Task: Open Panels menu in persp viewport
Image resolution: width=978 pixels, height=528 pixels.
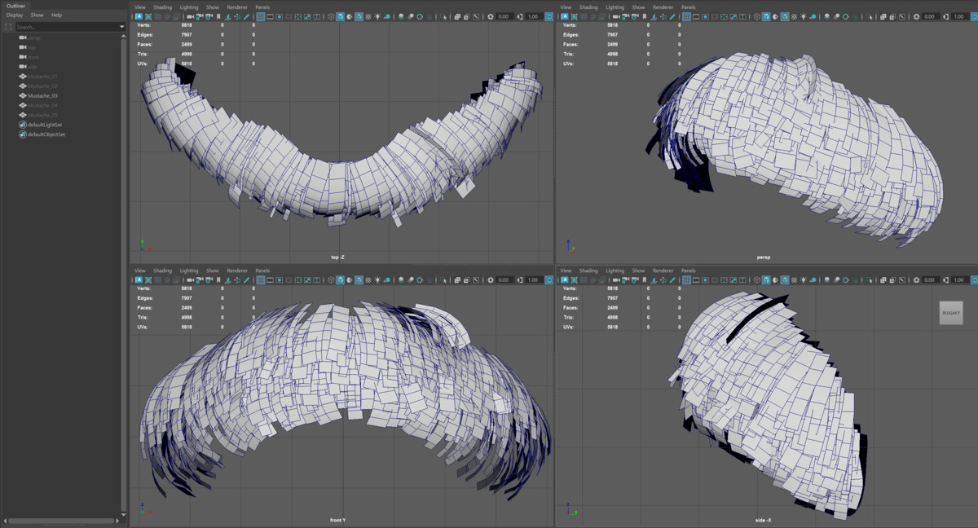Action: pyautogui.click(x=688, y=7)
